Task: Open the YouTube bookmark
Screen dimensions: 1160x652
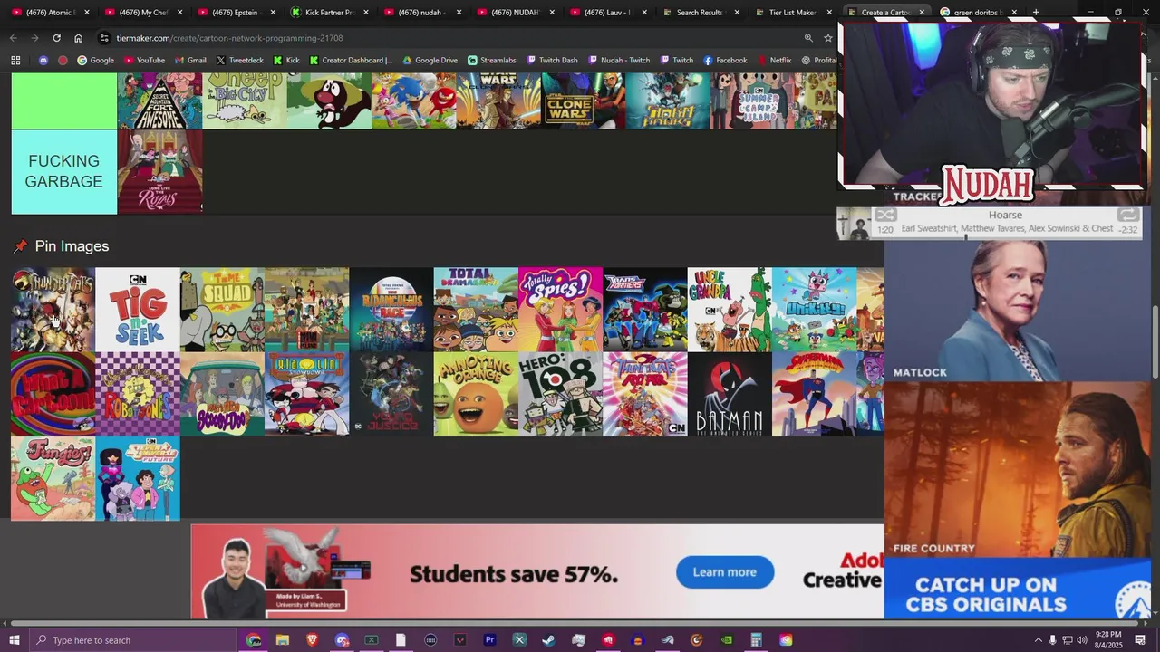Action: tap(144, 61)
